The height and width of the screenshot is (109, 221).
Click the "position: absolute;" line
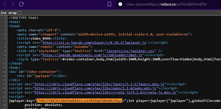point(44,105)
